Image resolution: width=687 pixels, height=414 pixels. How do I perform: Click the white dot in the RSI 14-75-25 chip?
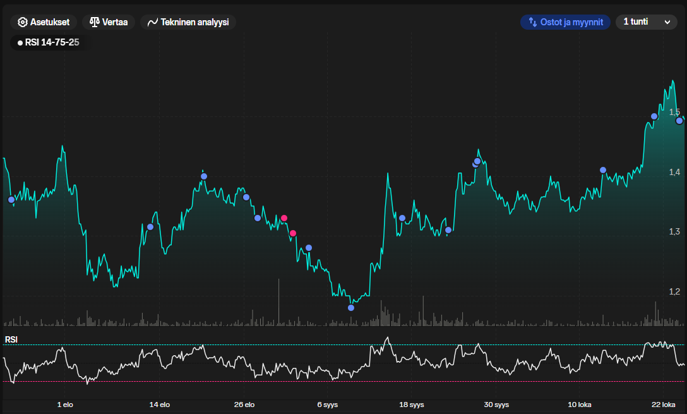tap(20, 43)
